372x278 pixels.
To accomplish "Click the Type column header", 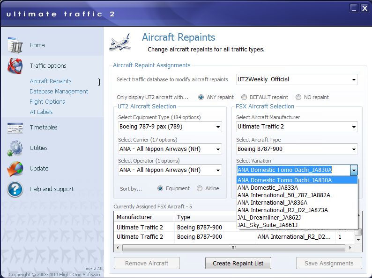I will 206,217.
